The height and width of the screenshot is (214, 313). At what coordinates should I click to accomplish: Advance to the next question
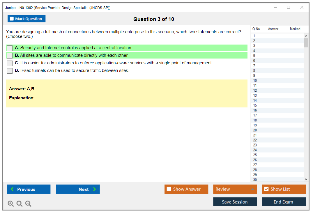78,189
